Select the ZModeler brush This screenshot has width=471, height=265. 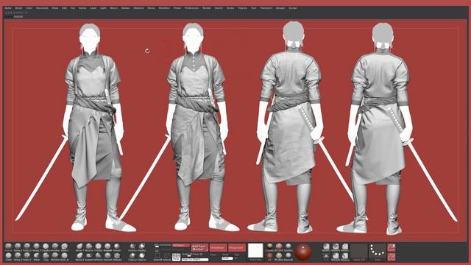pos(117,256)
